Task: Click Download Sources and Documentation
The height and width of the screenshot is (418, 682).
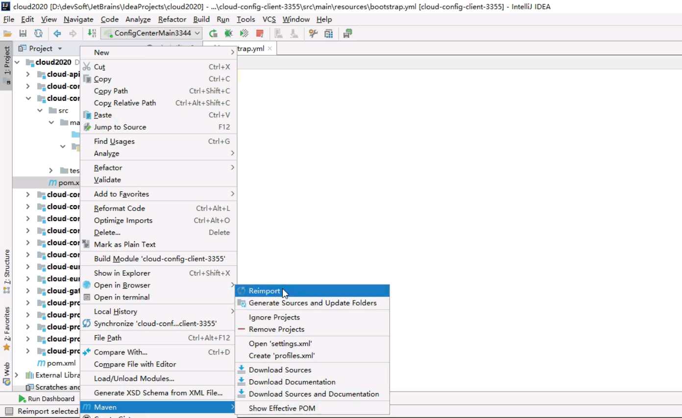Action: click(313, 394)
